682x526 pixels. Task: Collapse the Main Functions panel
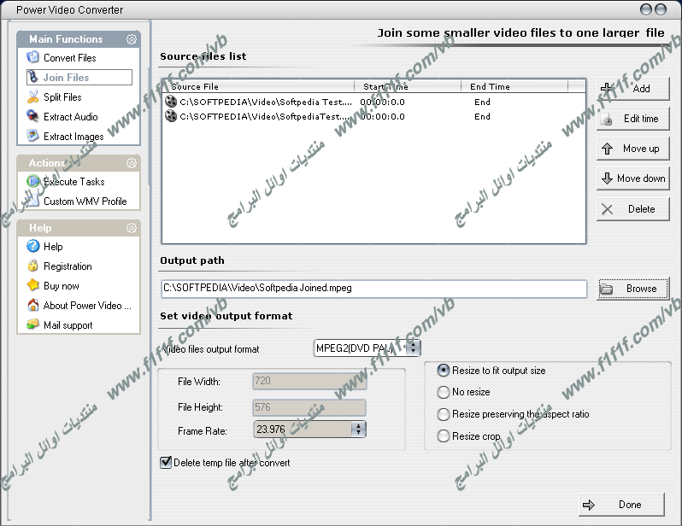pyautogui.click(x=132, y=39)
